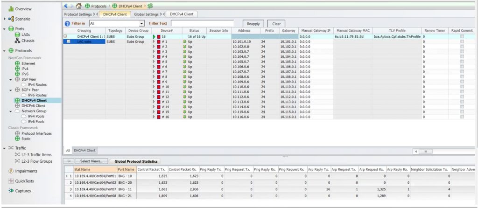Collapse the LAG subs grouping row

pyautogui.click(x=69, y=42)
